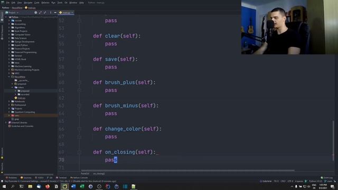Open the Windows notification center icon

(x=332, y=186)
